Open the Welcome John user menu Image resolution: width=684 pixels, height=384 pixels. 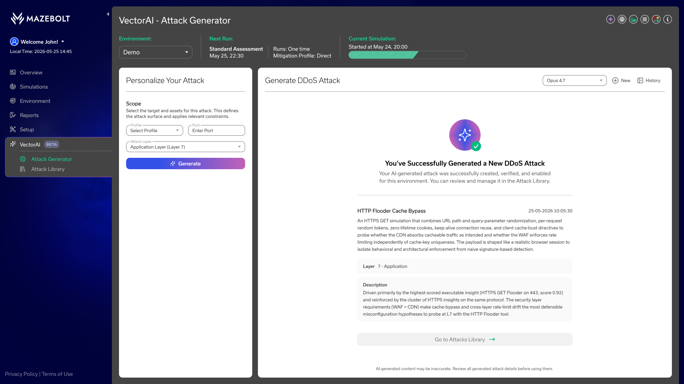click(42, 42)
